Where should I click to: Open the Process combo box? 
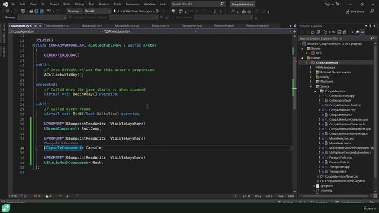[42, 17]
